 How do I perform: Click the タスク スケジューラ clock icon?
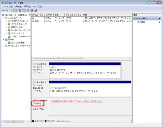(x=9, y=21)
